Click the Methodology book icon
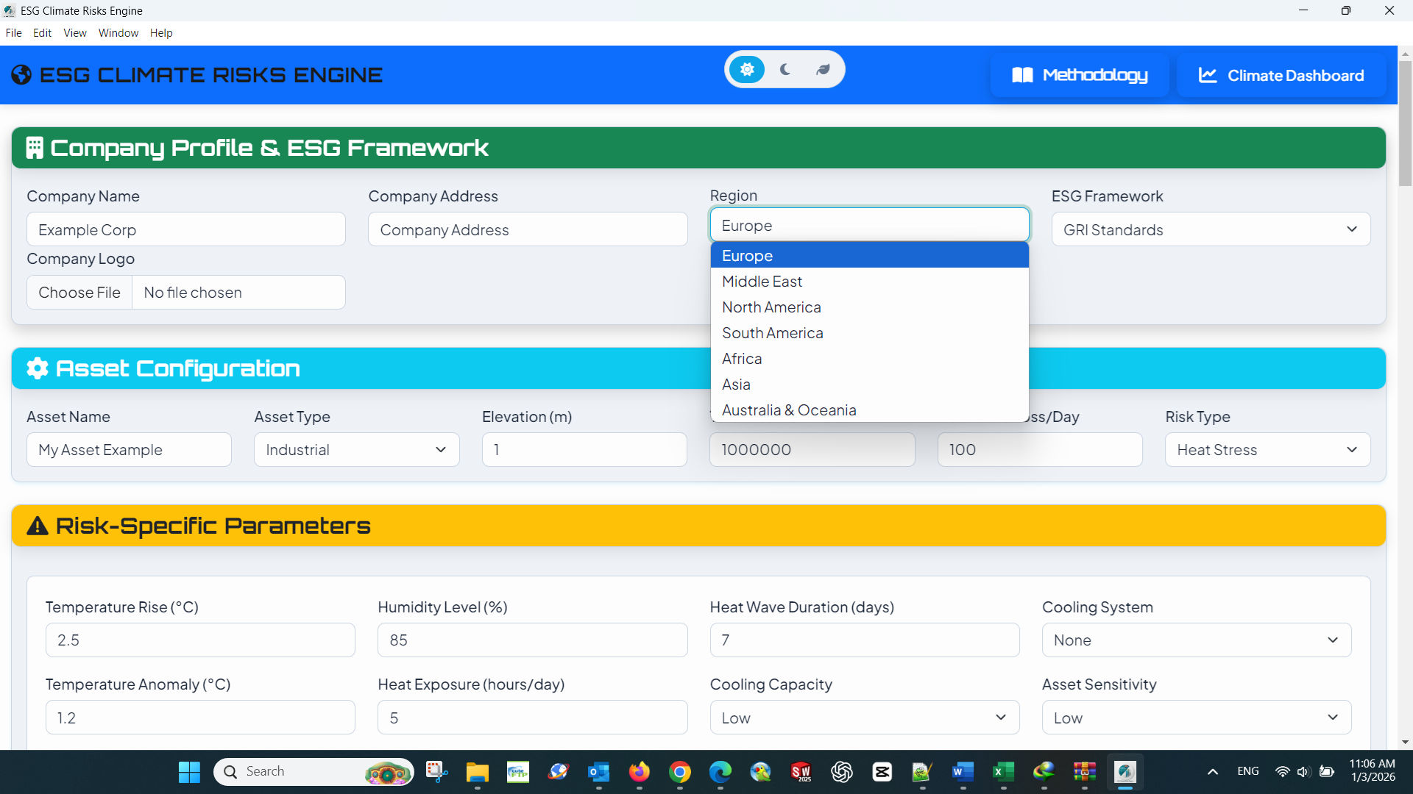Screen dimensions: 1413x794 (1022, 75)
